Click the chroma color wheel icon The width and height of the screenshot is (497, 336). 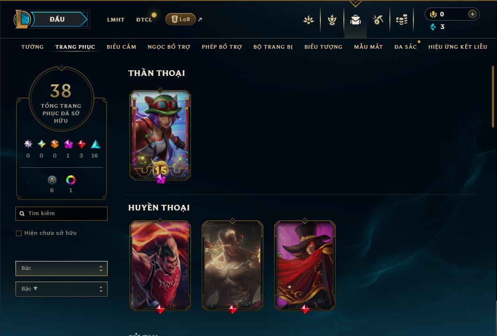click(x=70, y=180)
